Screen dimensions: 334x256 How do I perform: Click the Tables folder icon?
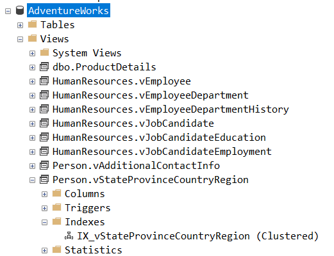point(32,24)
